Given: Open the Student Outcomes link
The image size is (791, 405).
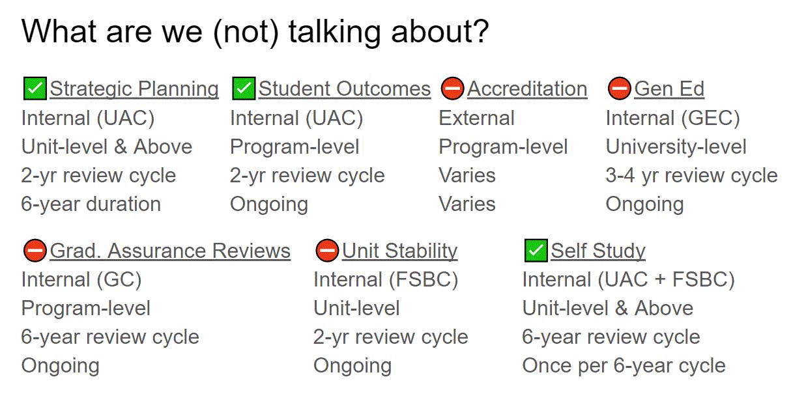Looking at the screenshot, I should pos(345,89).
